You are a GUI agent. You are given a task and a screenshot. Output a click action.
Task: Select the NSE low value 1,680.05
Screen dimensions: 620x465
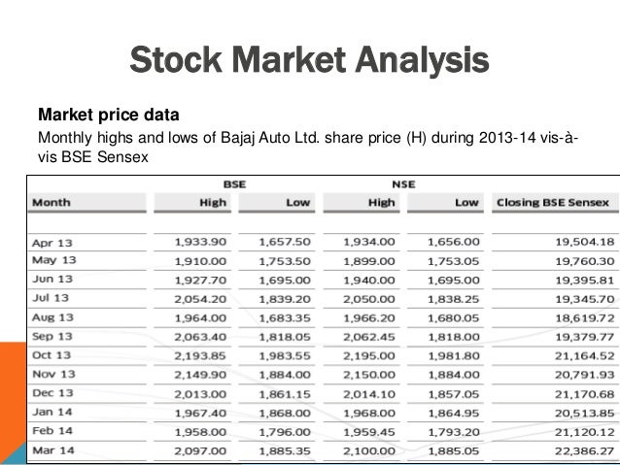[455, 316]
